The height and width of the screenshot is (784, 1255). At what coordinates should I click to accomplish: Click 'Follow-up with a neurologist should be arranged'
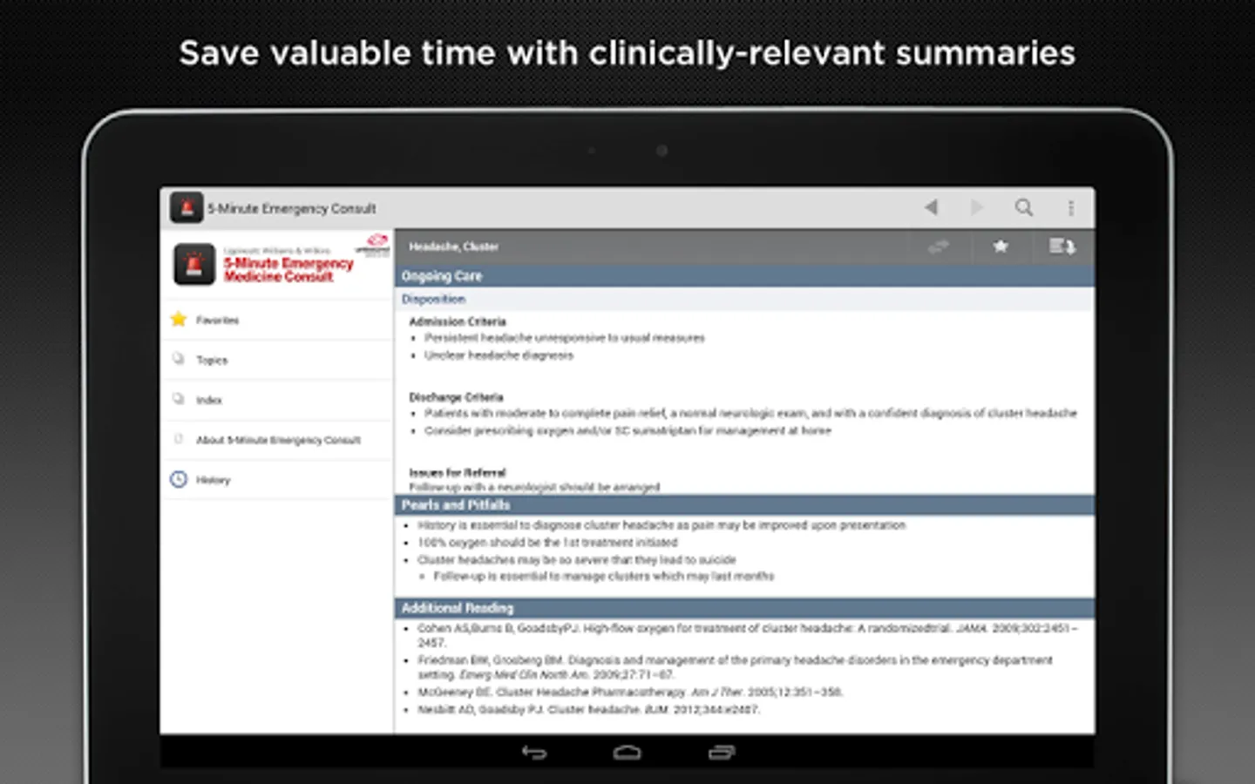click(x=534, y=487)
